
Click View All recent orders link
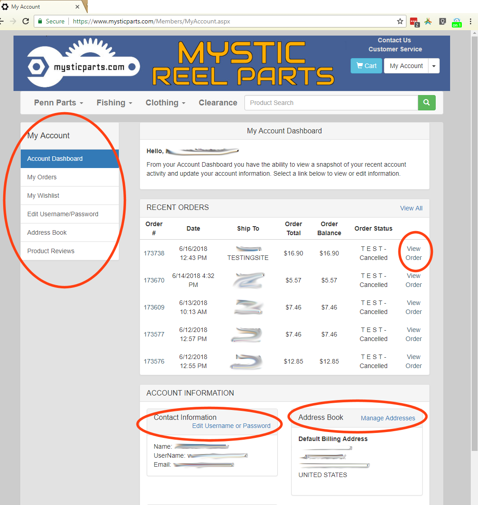(x=411, y=208)
